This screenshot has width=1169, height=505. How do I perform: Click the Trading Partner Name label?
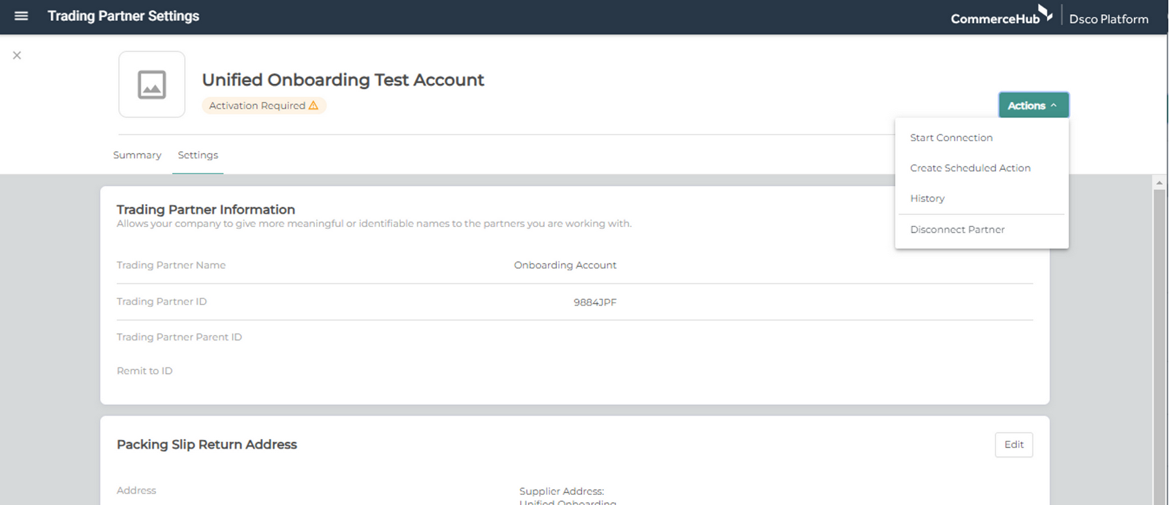click(171, 265)
